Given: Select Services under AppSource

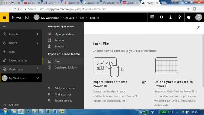Looking at the screenshot, I should pos(59,40).
